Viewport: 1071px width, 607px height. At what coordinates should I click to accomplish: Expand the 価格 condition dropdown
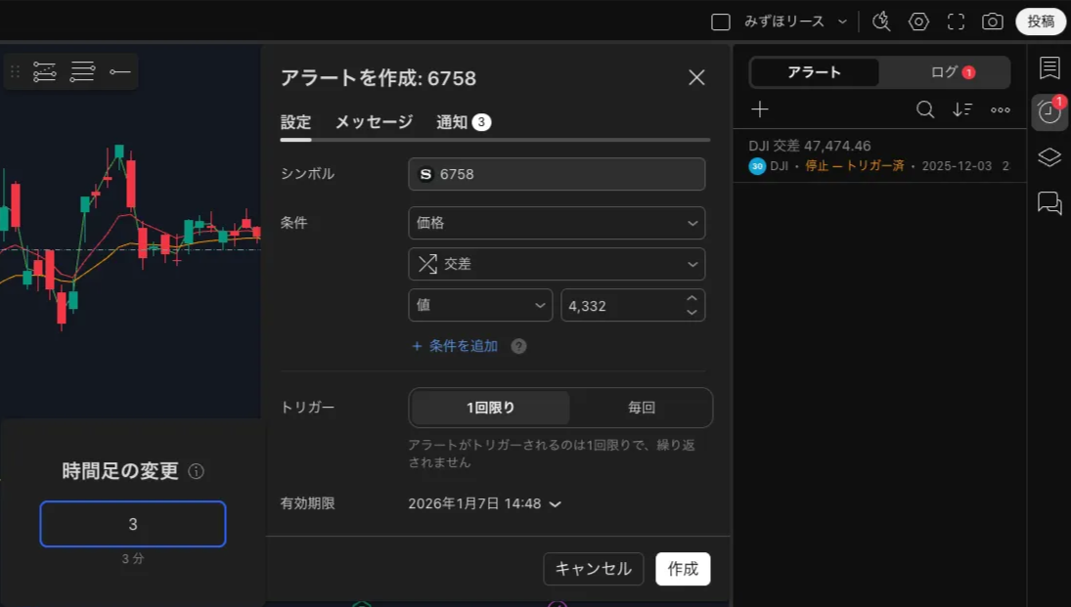(x=556, y=223)
